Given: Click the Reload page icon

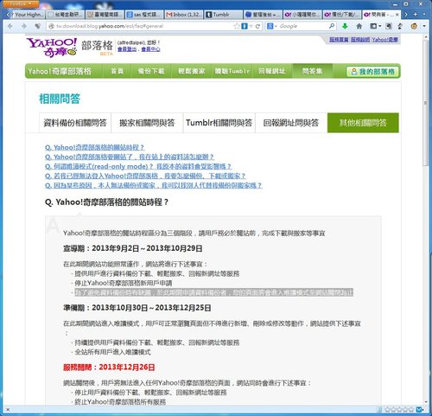Looking at the screenshot, I should (257, 26).
